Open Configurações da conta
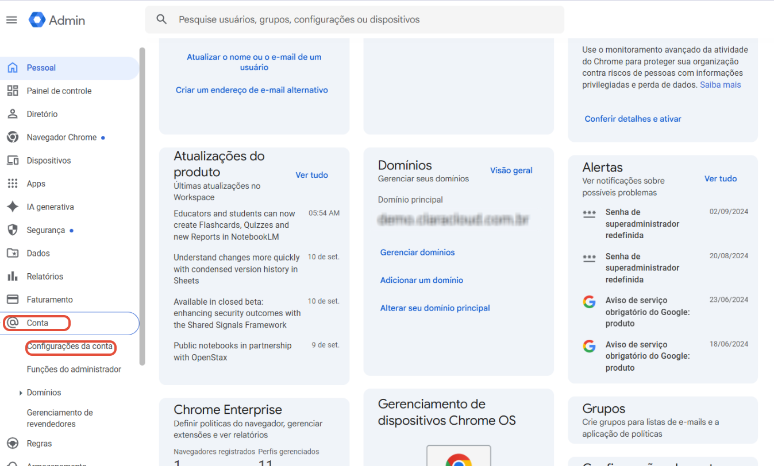Screen dimensions: 774x466 coord(70,347)
